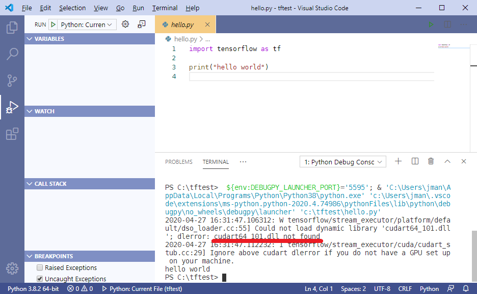The height and width of the screenshot is (294, 477).
Task: Click the terminal prompt PS C:\tftest>
Action: [x=192, y=277]
